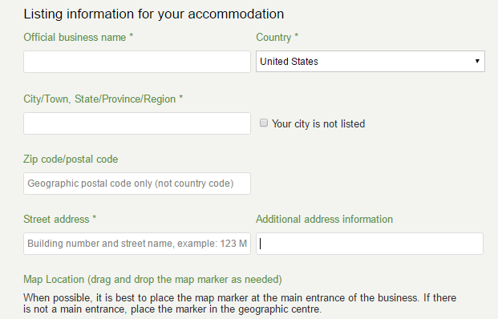
Task: Click the asterisk next to Street address
Action: pos(94,217)
